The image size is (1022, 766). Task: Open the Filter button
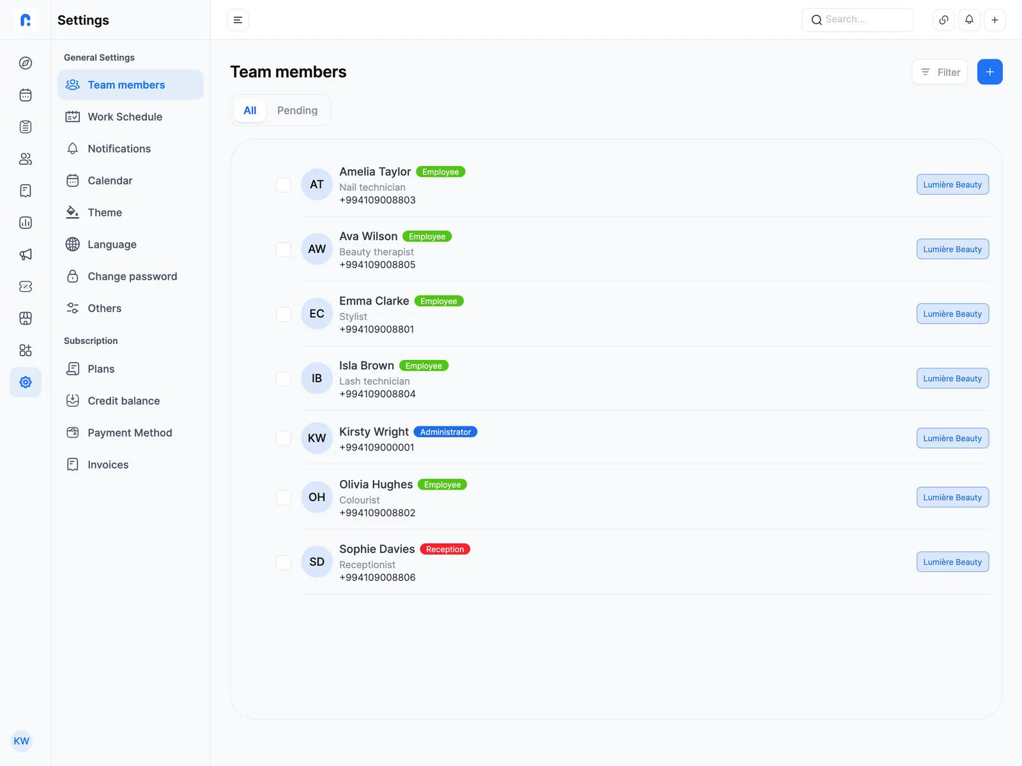point(940,72)
